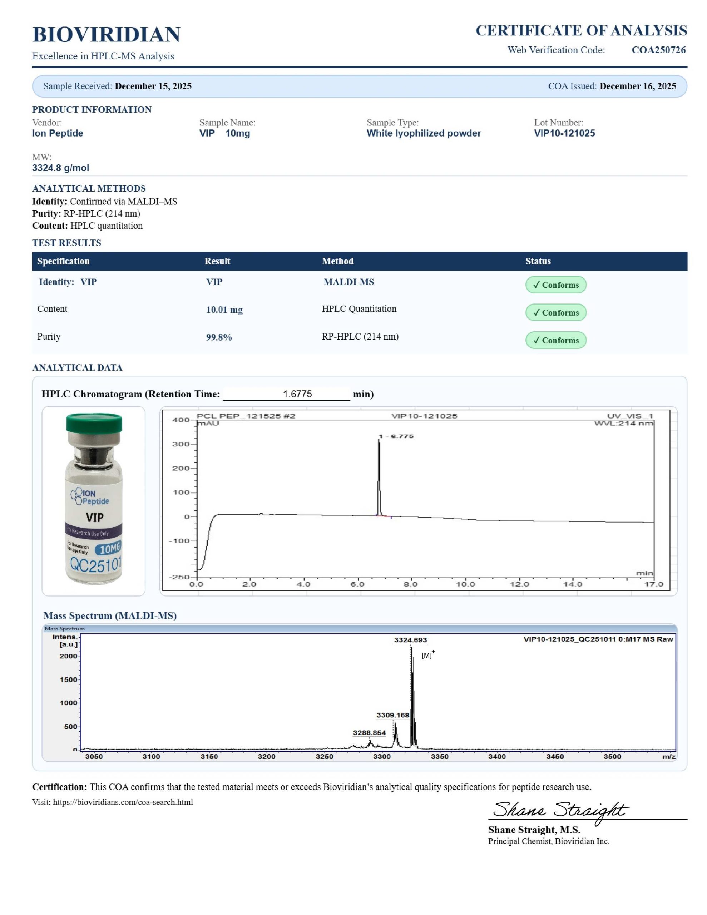
Task: Click the purity result 99.8%
Action: click(x=219, y=337)
